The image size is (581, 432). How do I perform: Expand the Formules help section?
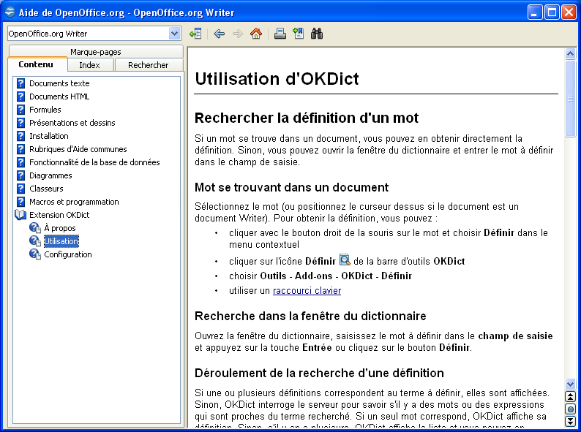point(45,110)
